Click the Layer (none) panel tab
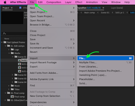 pyautogui.click(x=117, y=8)
